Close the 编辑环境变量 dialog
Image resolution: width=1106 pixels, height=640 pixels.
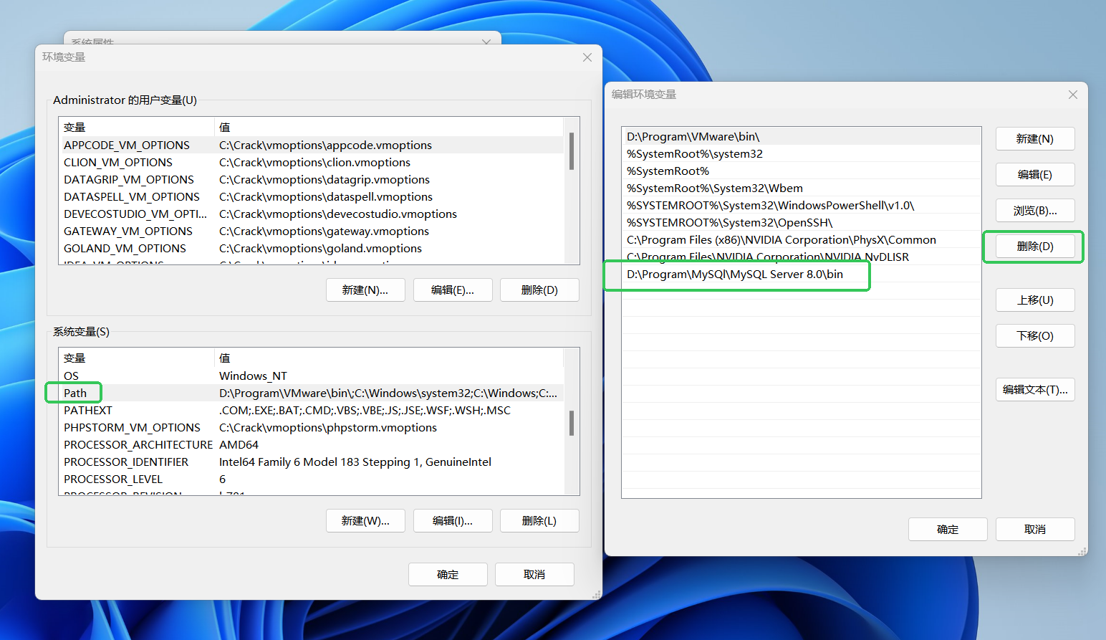[1072, 95]
